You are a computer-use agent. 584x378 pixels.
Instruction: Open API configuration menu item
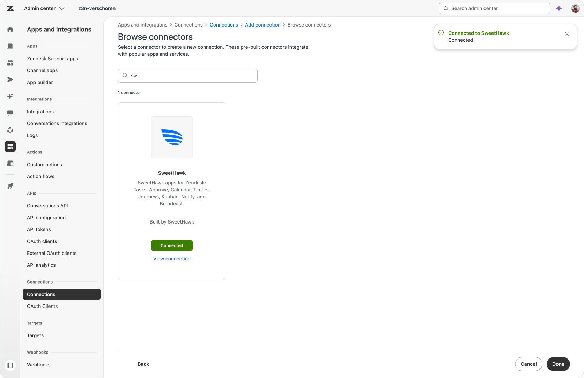[x=46, y=218]
